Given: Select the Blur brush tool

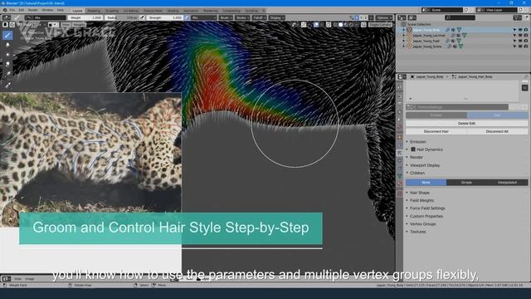Looking at the screenshot, I should pyautogui.click(x=7, y=45).
